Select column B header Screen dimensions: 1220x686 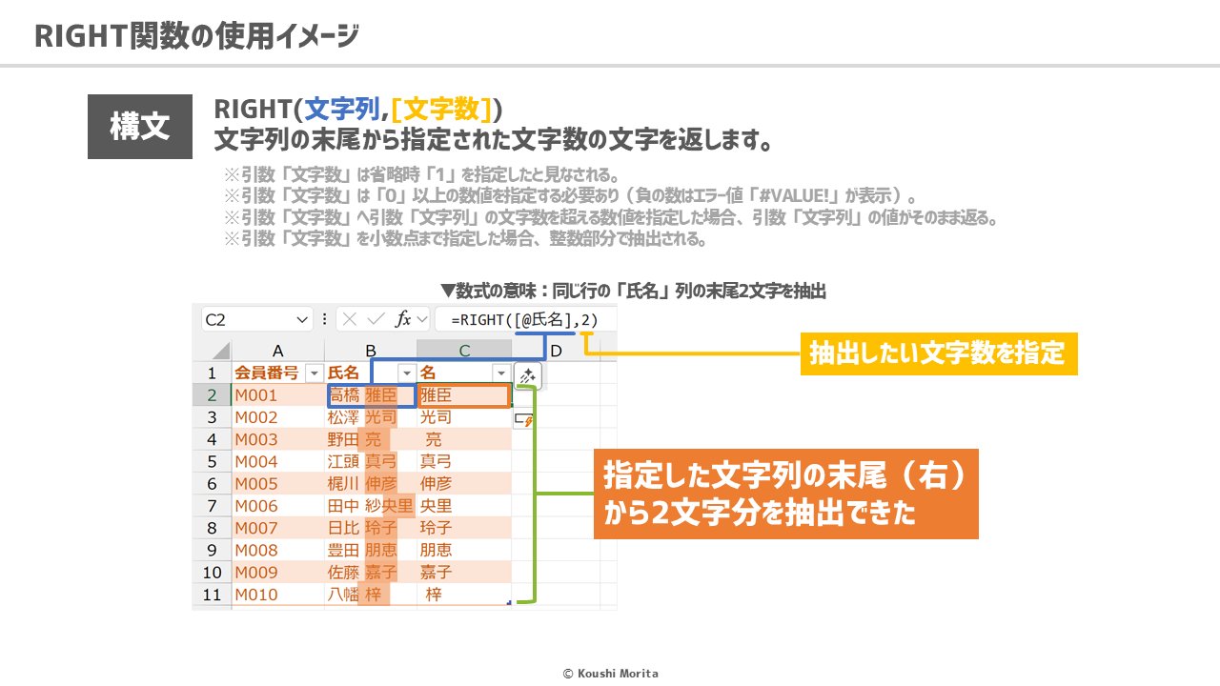[371, 351]
